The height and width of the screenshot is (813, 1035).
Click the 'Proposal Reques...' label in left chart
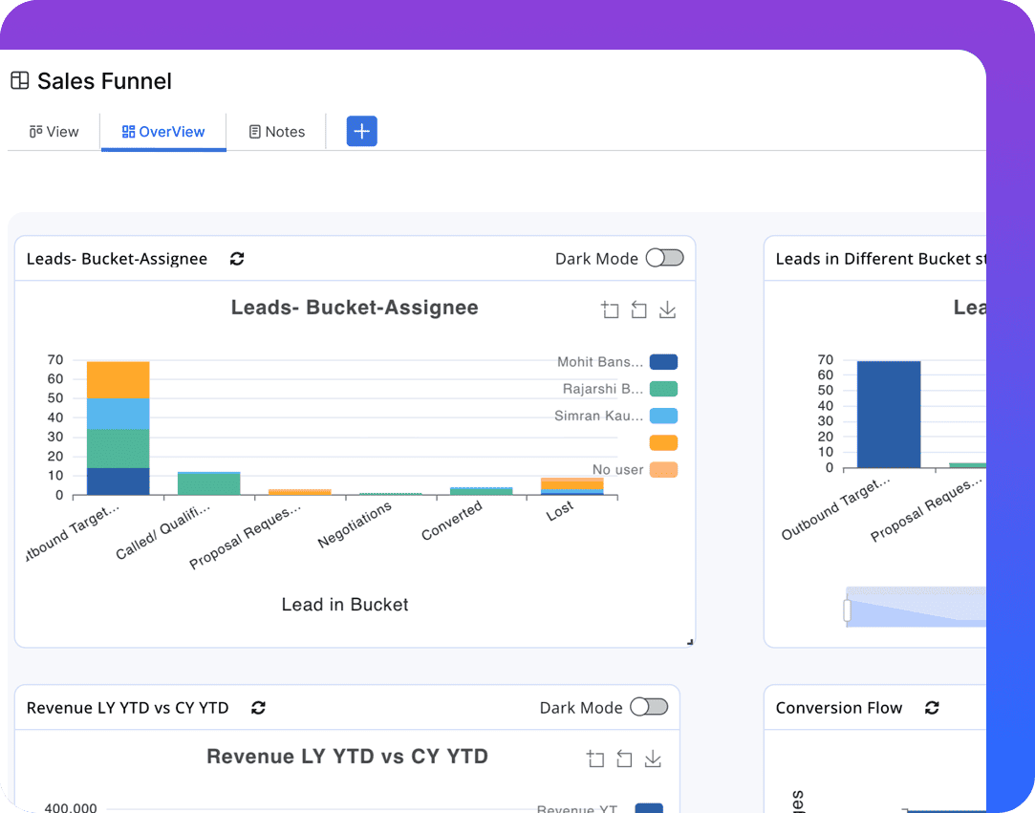(245, 536)
